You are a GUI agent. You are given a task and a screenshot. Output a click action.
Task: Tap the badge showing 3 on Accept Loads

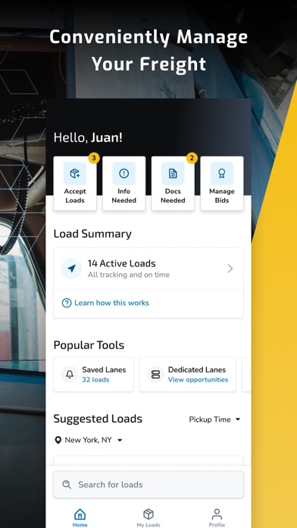point(94,158)
